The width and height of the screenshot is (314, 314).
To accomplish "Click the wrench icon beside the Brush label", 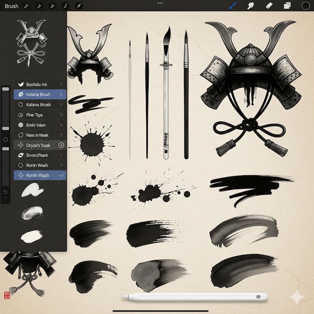I will [26, 6].
